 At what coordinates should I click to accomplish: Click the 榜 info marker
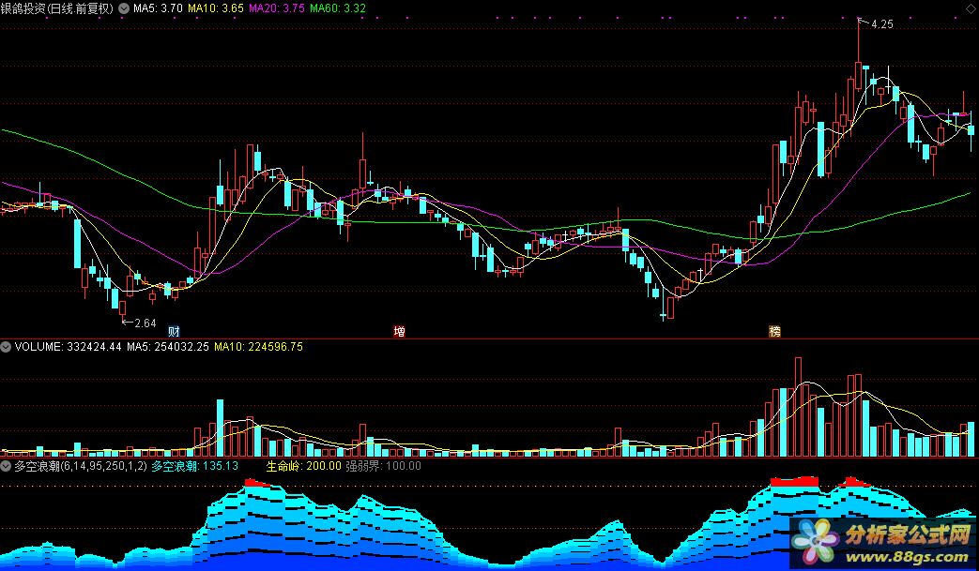pyautogui.click(x=774, y=331)
